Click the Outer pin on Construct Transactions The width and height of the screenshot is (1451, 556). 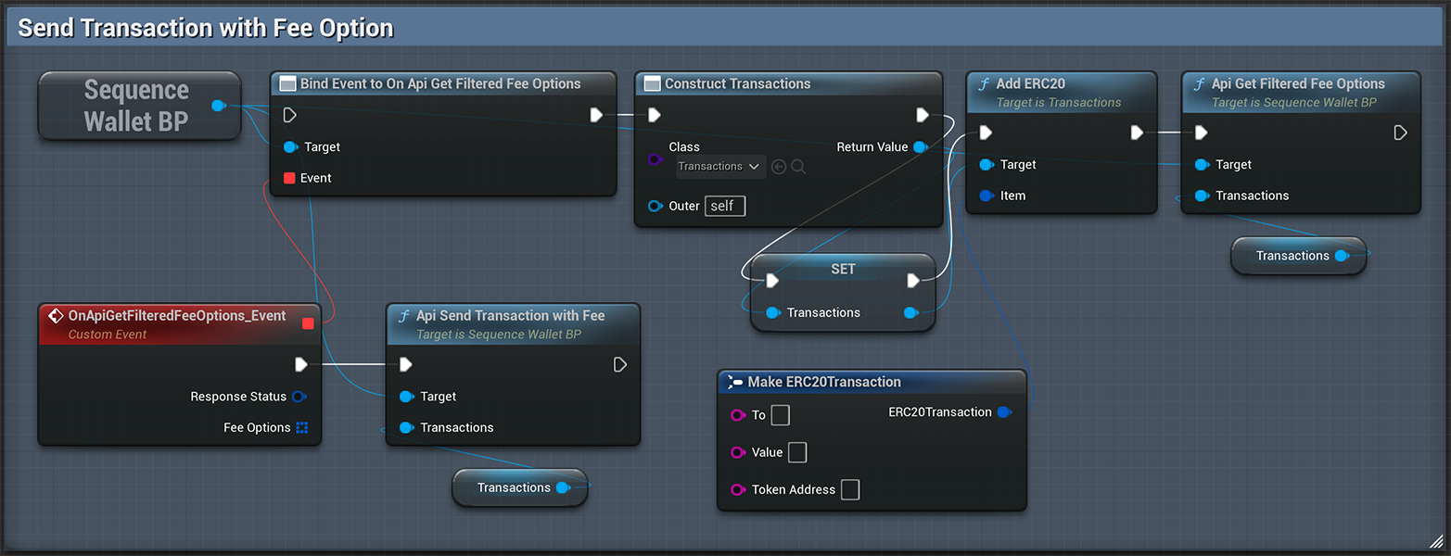tap(655, 206)
